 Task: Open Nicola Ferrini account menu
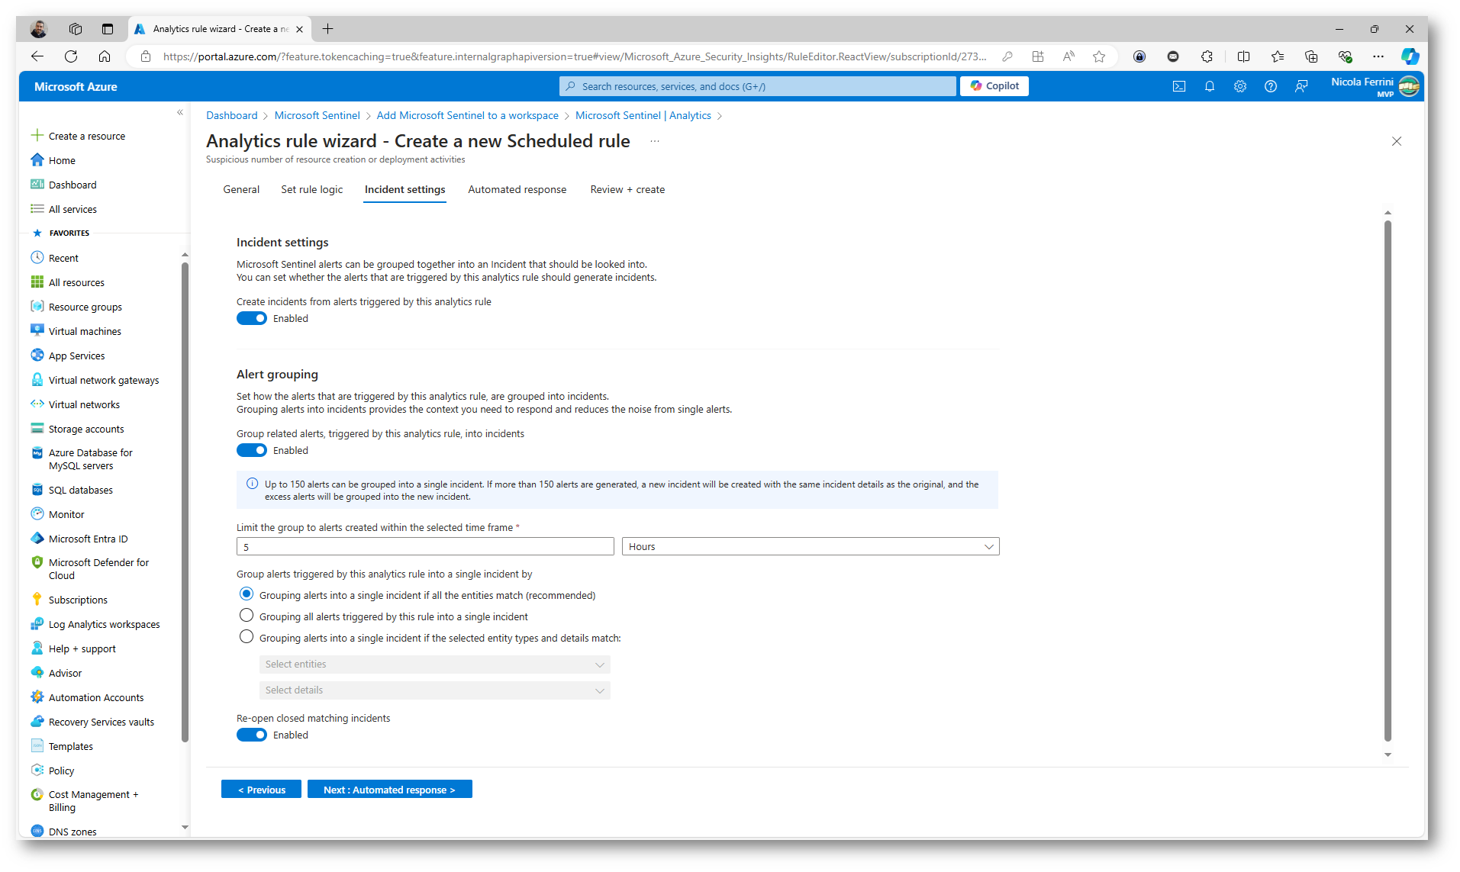1375,86
